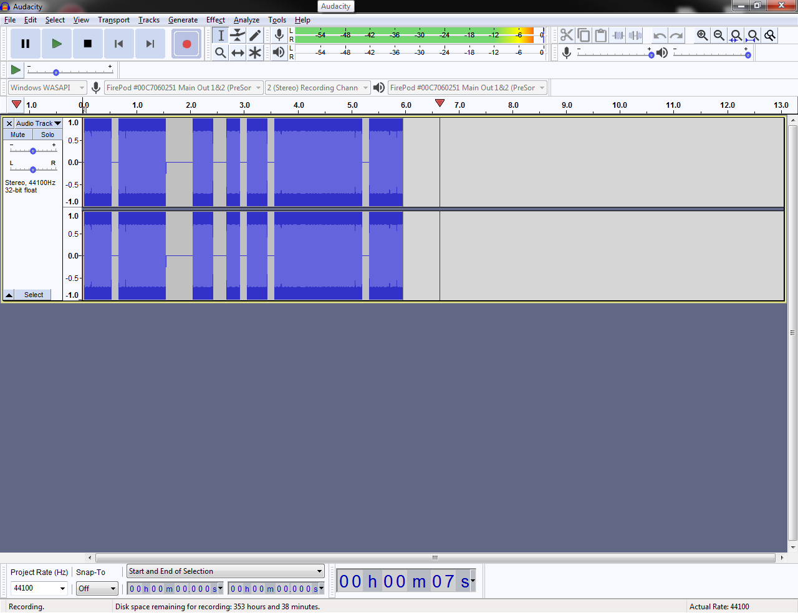Click the horizontal scrollbar thumb
The height and width of the screenshot is (613, 798).
pyautogui.click(x=435, y=558)
